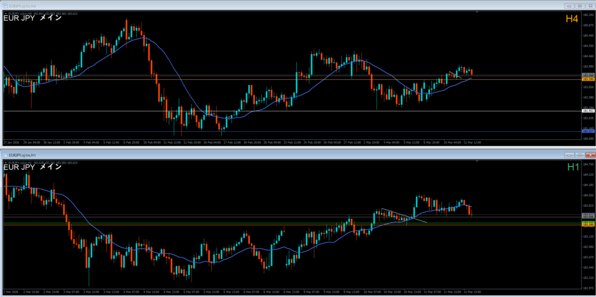Click the "EUR JPY メイン" text in H4 chart
This screenshot has width=596, height=297.
click(33, 18)
